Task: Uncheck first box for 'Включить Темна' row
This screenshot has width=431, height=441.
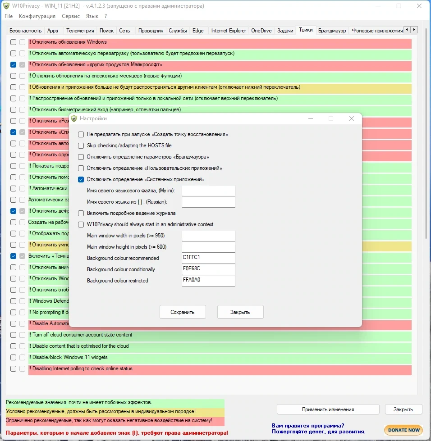Action: pyautogui.click(x=13, y=256)
